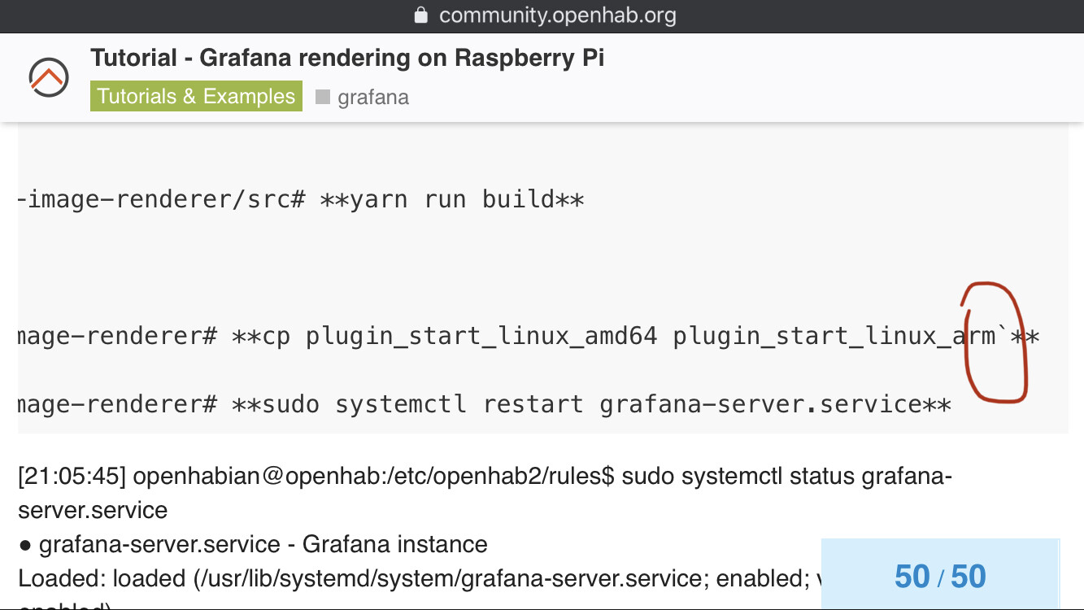Click the Grafana instance status line

263,544
